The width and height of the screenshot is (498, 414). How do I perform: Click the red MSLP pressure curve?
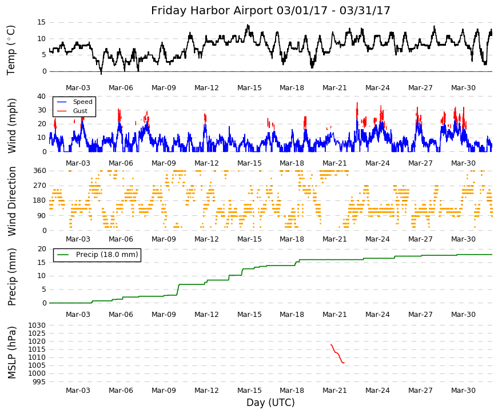click(337, 353)
